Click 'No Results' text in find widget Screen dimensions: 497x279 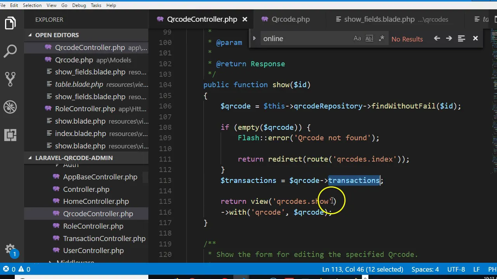407,39
